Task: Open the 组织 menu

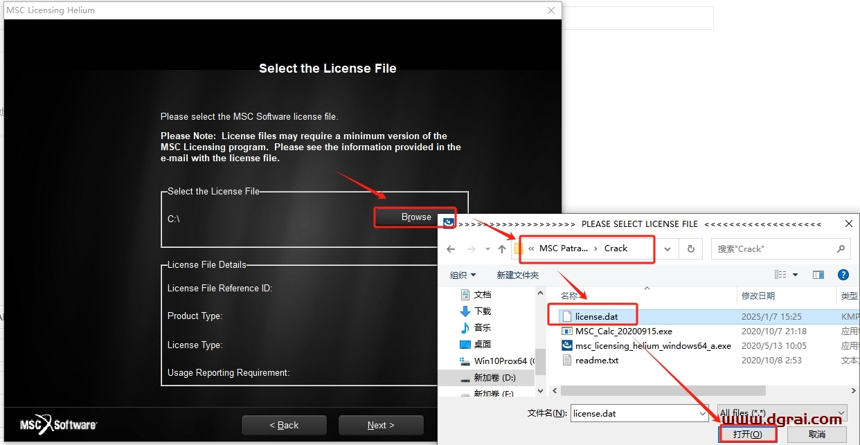Action: click(x=463, y=275)
